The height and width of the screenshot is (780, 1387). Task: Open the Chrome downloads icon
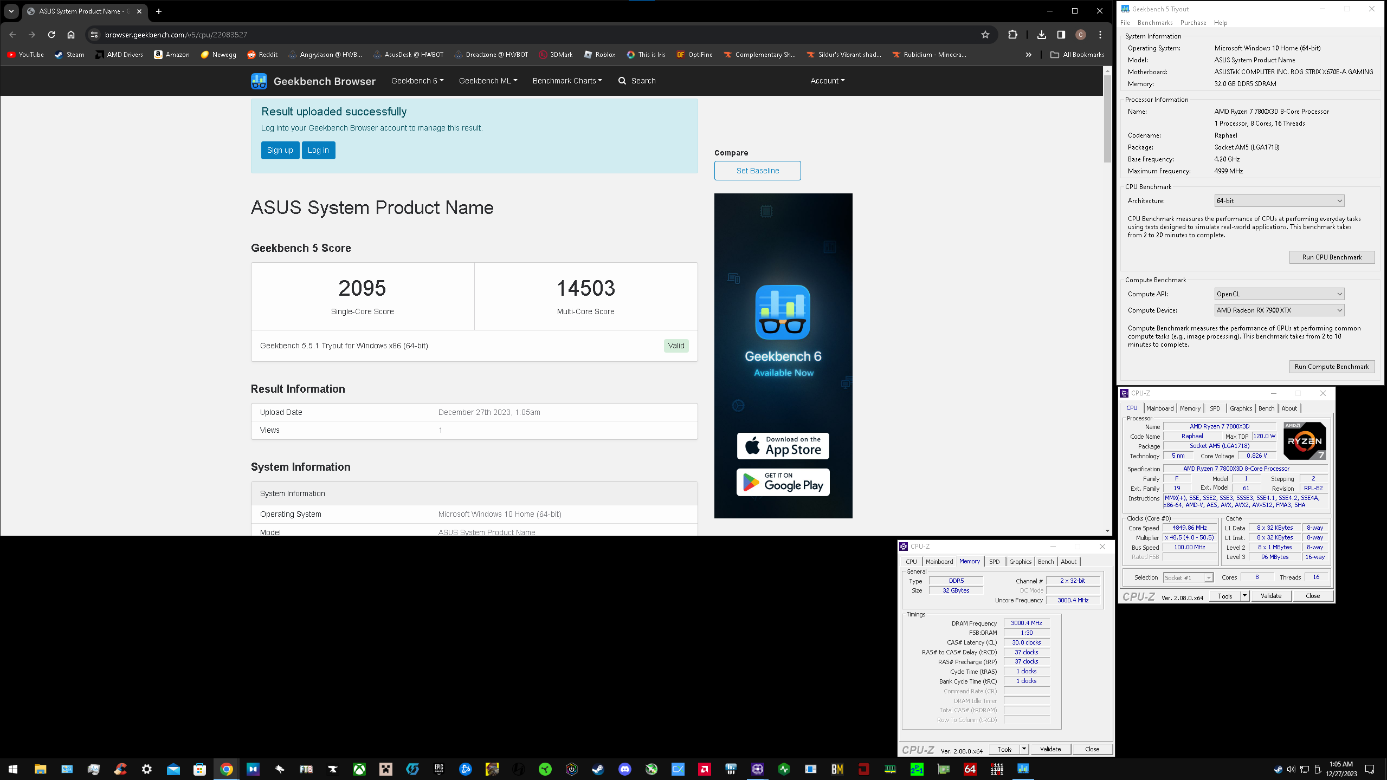pyautogui.click(x=1041, y=35)
